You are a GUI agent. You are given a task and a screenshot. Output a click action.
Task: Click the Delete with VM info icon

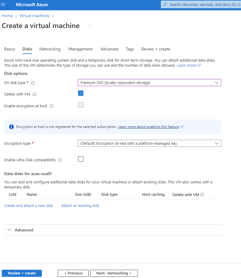pyautogui.click(x=34, y=94)
